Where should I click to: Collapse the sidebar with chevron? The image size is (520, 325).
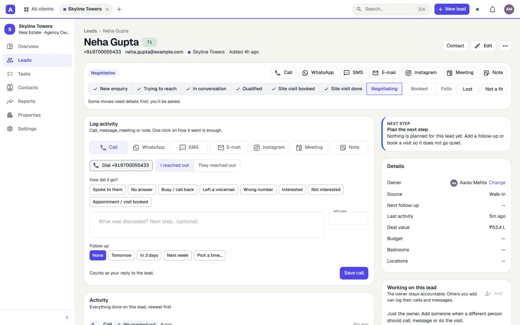pos(67,317)
